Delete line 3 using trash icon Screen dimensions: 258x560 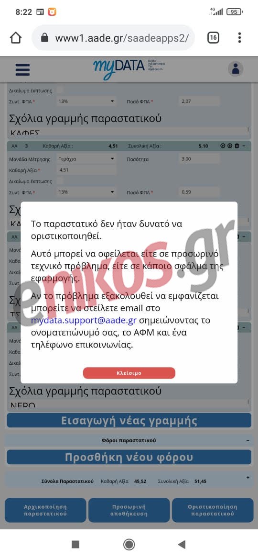point(236,146)
